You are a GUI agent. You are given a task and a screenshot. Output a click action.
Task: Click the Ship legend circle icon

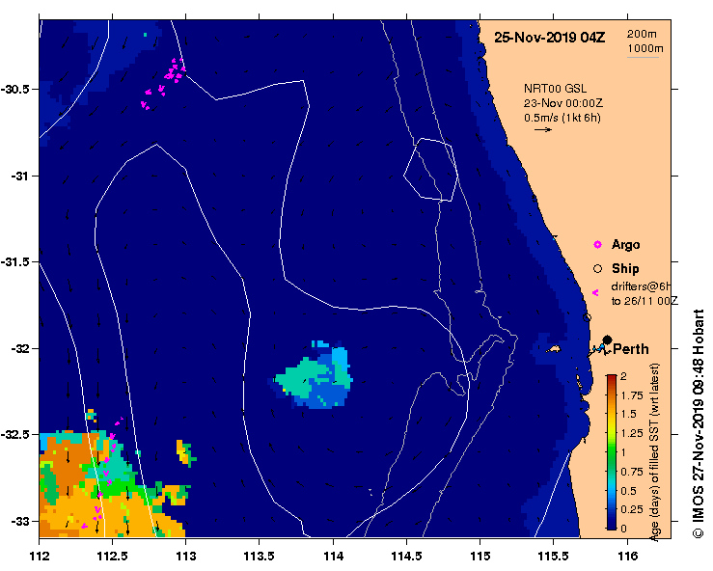597,269
